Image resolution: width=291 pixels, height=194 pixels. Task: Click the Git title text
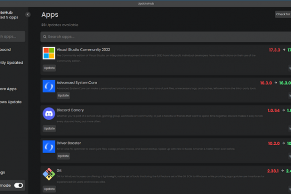coord(59,170)
